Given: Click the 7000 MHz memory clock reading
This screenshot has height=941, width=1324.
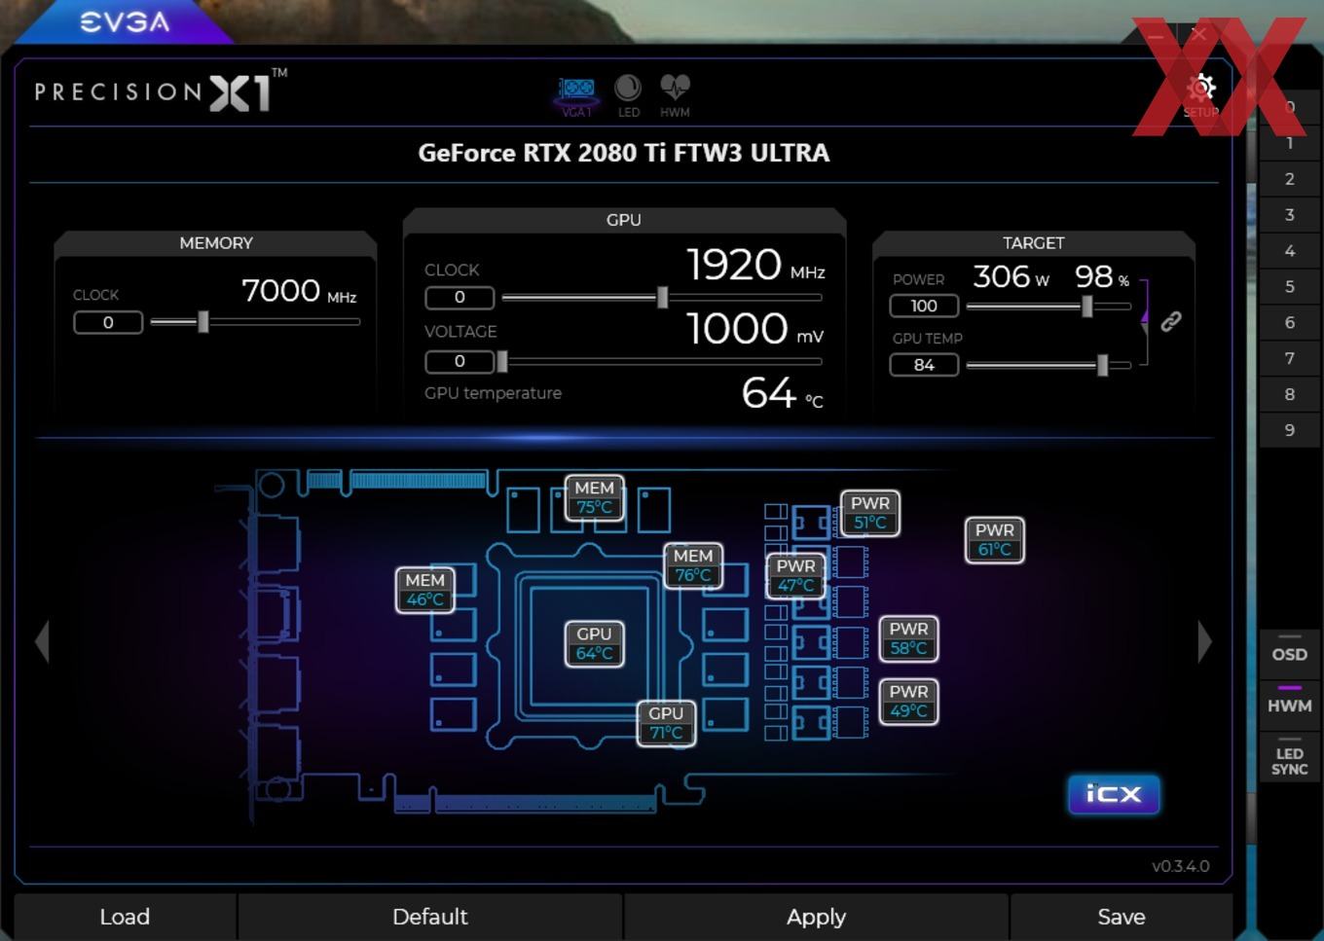Looking at the screenshot, I should (x=299, y=291).
